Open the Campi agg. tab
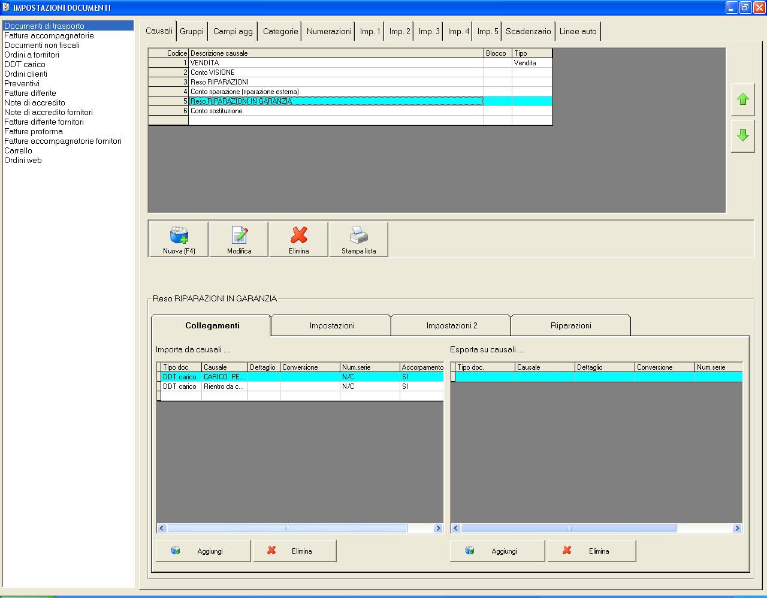The height and width of the screenshot is (598, 767). point(234,31)
